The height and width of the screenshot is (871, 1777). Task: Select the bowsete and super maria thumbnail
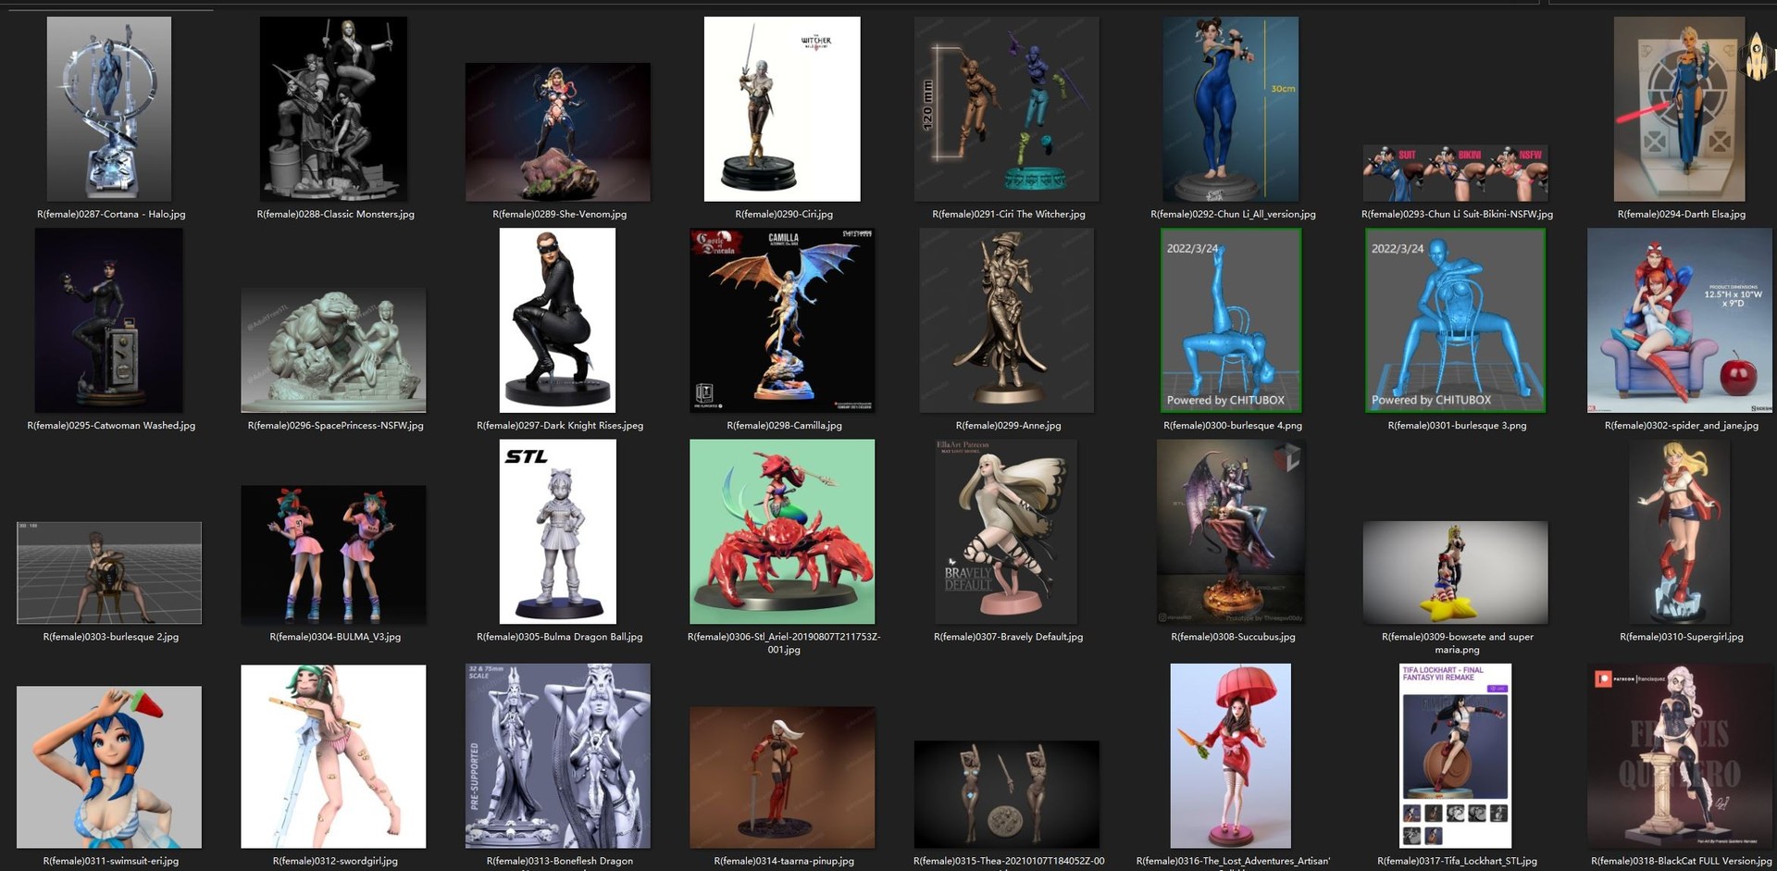coord(1456,572)
